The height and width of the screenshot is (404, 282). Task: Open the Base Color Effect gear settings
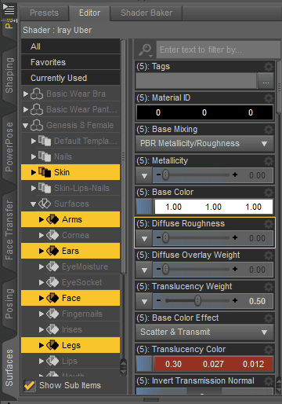coord(268,318)
